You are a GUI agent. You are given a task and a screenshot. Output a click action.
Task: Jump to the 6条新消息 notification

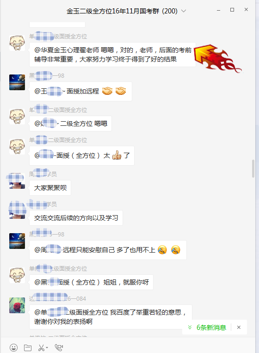(x=211, y=328)
